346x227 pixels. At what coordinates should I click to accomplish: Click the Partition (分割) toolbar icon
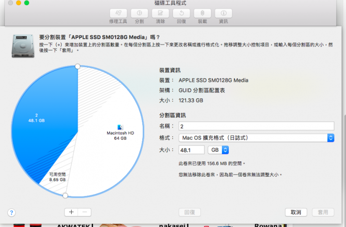(x=139, y=13)
